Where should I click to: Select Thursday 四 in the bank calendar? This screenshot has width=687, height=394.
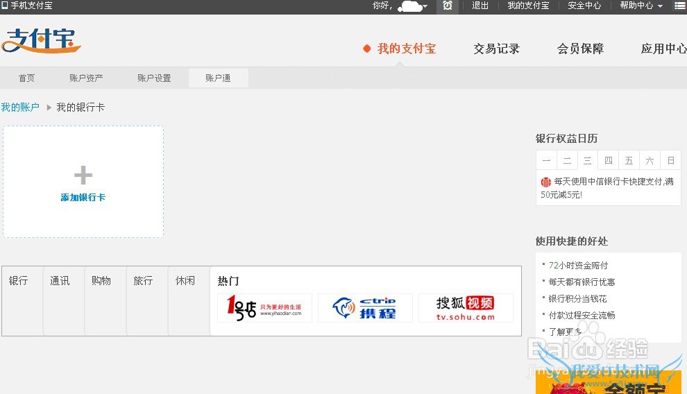609,161
